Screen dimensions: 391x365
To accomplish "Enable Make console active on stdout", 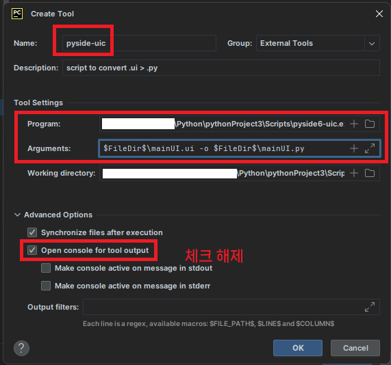I will point(46,268).
